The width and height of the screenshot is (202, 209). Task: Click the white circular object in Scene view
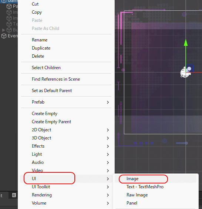pyautogui.click(x=185, y=73)
